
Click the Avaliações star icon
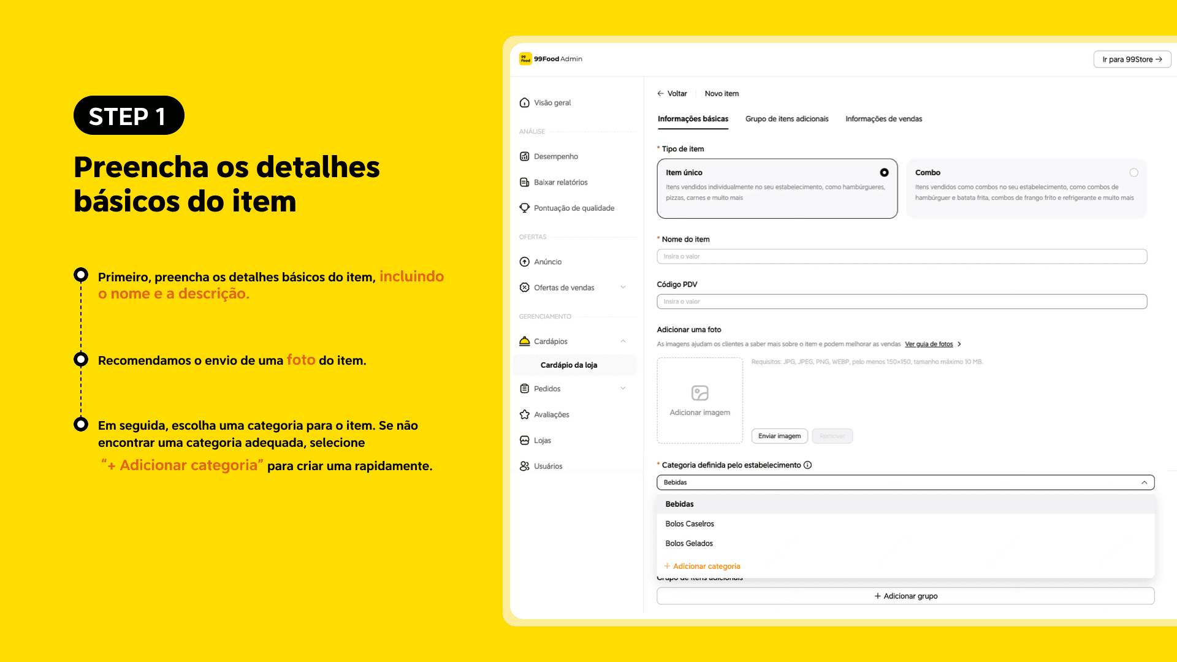click(x=525, y=414)
